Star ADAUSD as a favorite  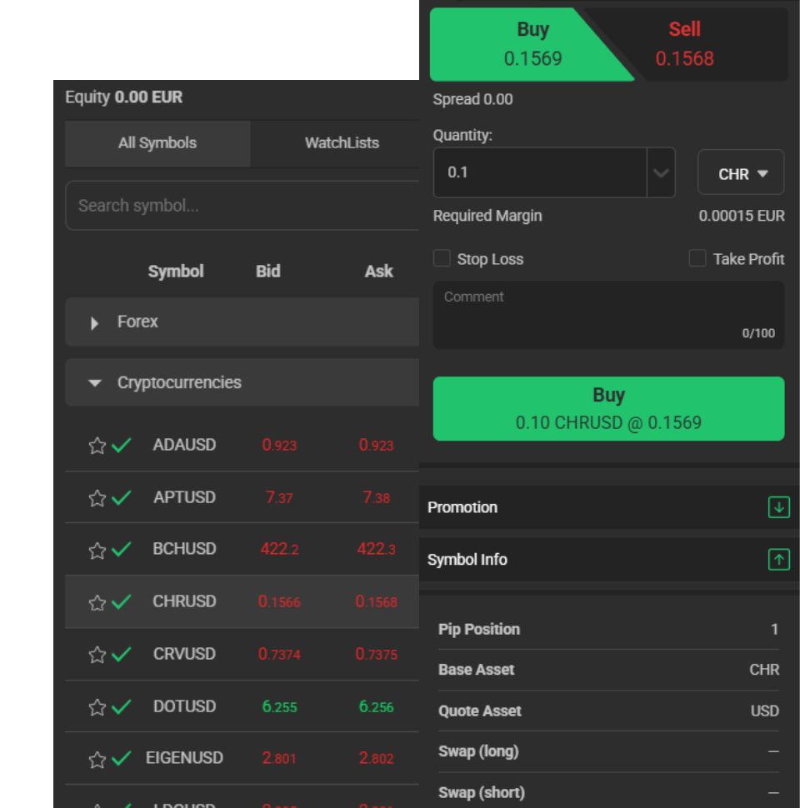97,446
